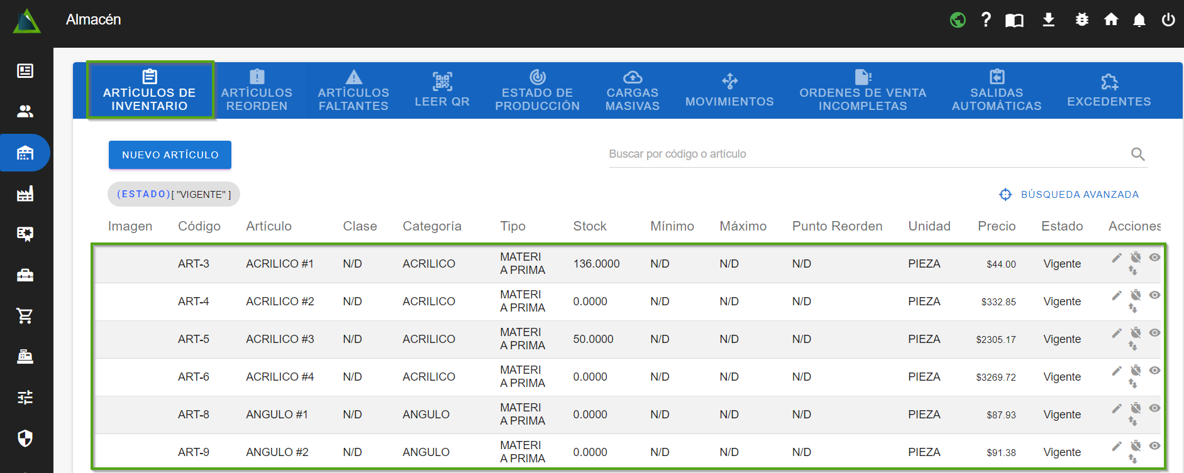Click the power logout icon

1168,19
